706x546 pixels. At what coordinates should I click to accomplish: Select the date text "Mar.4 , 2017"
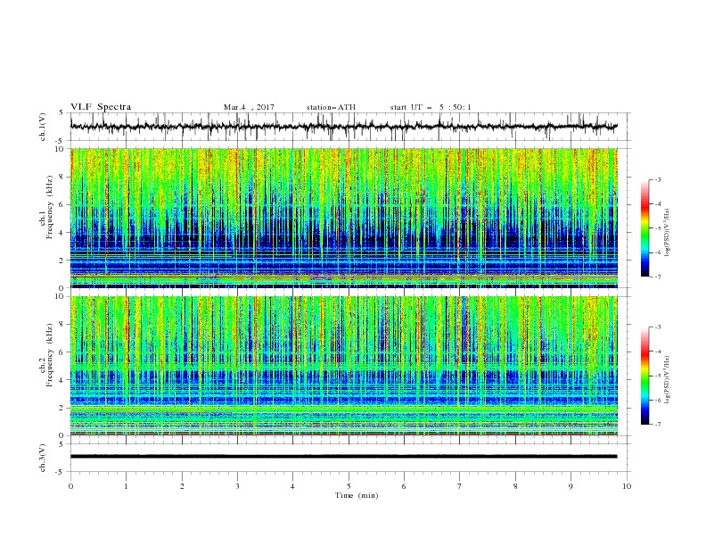pyautogui.click(x=249, y=107)
